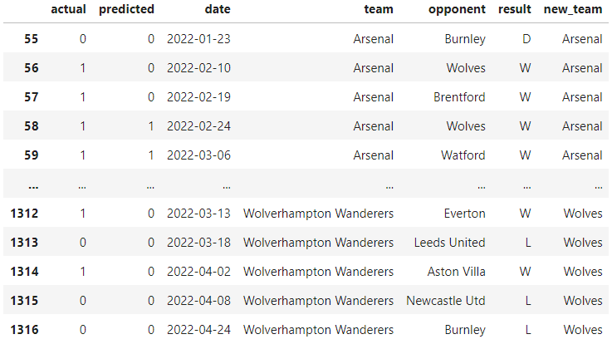Image resolution: width=612 pixels, height=349 pixels.
Task: Click the 'predicted' column header
Action: pos(126,9)
